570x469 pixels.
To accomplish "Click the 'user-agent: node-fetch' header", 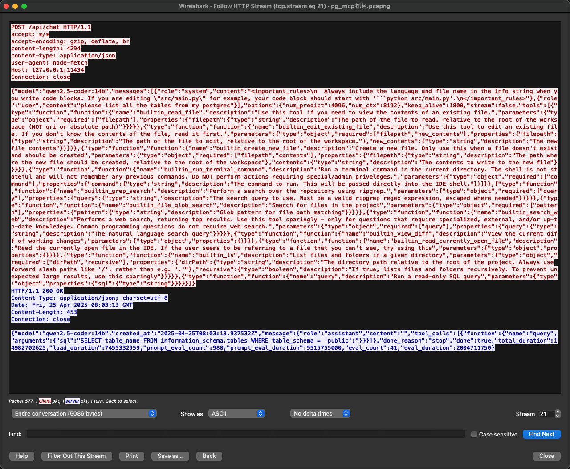I will (49, 63).
